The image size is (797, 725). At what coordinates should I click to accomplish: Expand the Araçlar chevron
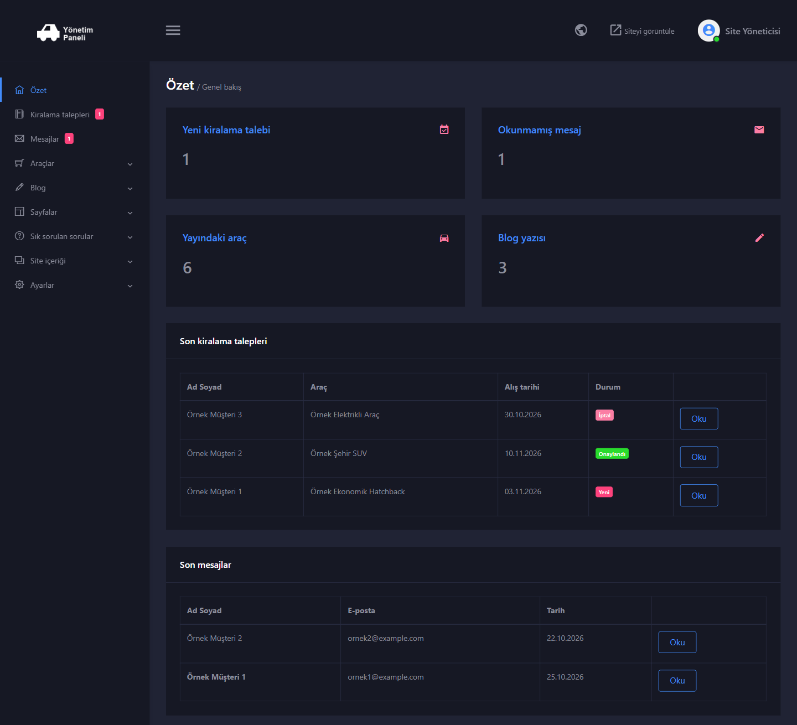click(x=130, y=164)
